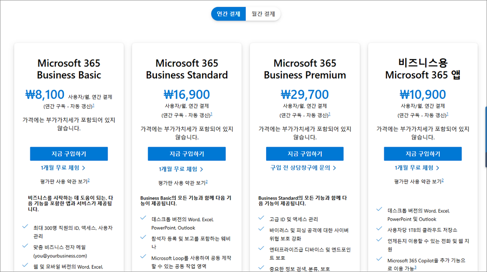Click checkmark beside Microsoft Loop 공동 작업 영역
Screen dimensions: 487x272
(x=143, y=256)
